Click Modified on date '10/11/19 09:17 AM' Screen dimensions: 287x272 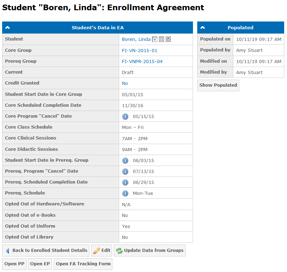tap(259, 62)
